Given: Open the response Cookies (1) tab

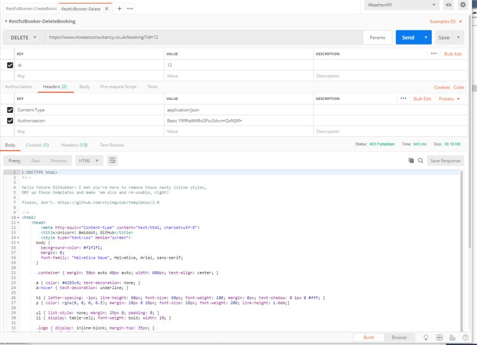Looking at the screenshot, I should pyautogui.click(x=38, y=145).
